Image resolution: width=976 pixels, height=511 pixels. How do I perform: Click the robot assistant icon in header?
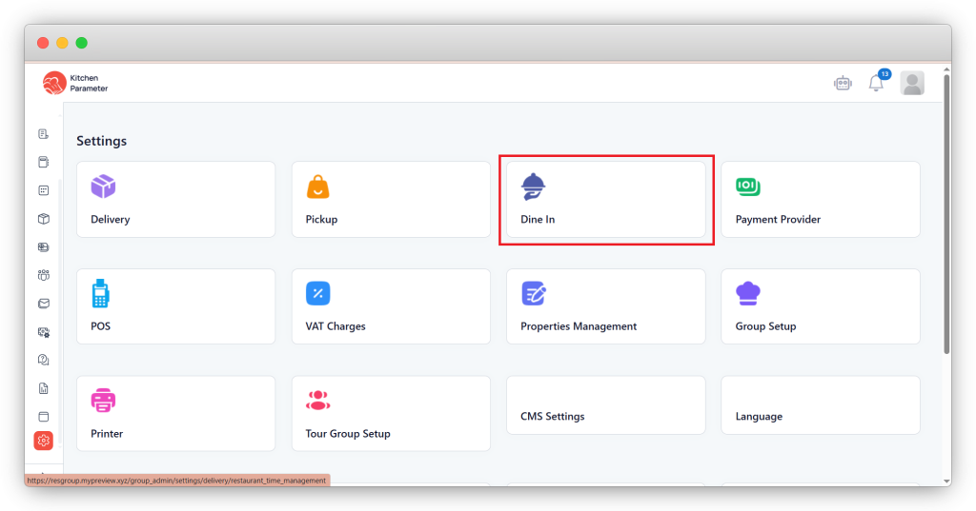pyautogui.click(x=842, y=83)
